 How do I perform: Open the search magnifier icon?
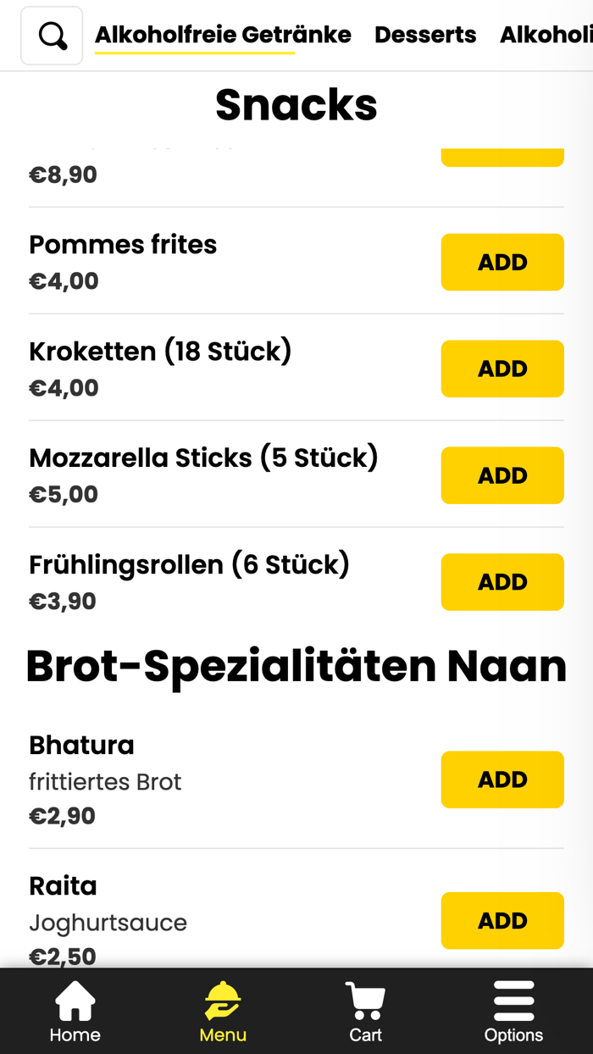click(52, 36)
